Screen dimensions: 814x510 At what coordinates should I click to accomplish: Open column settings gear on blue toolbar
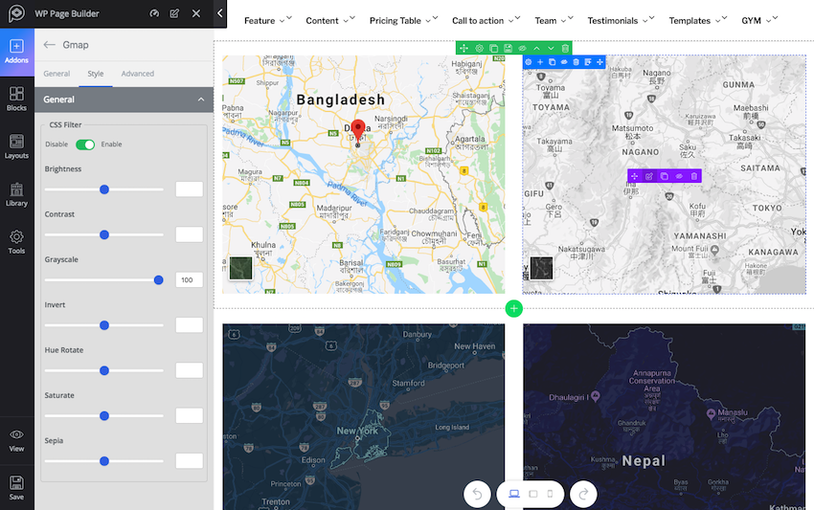click(x=529, y=62)
